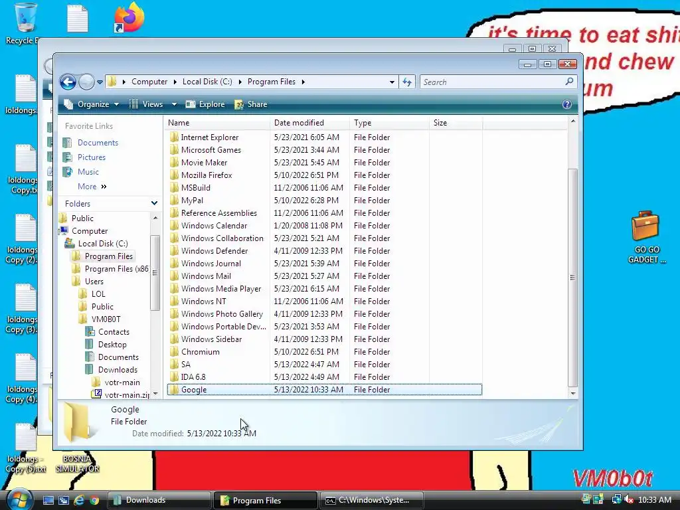Click the Share toolbar button
Viewport: 680px width, 510px height.
coord(250,104)
